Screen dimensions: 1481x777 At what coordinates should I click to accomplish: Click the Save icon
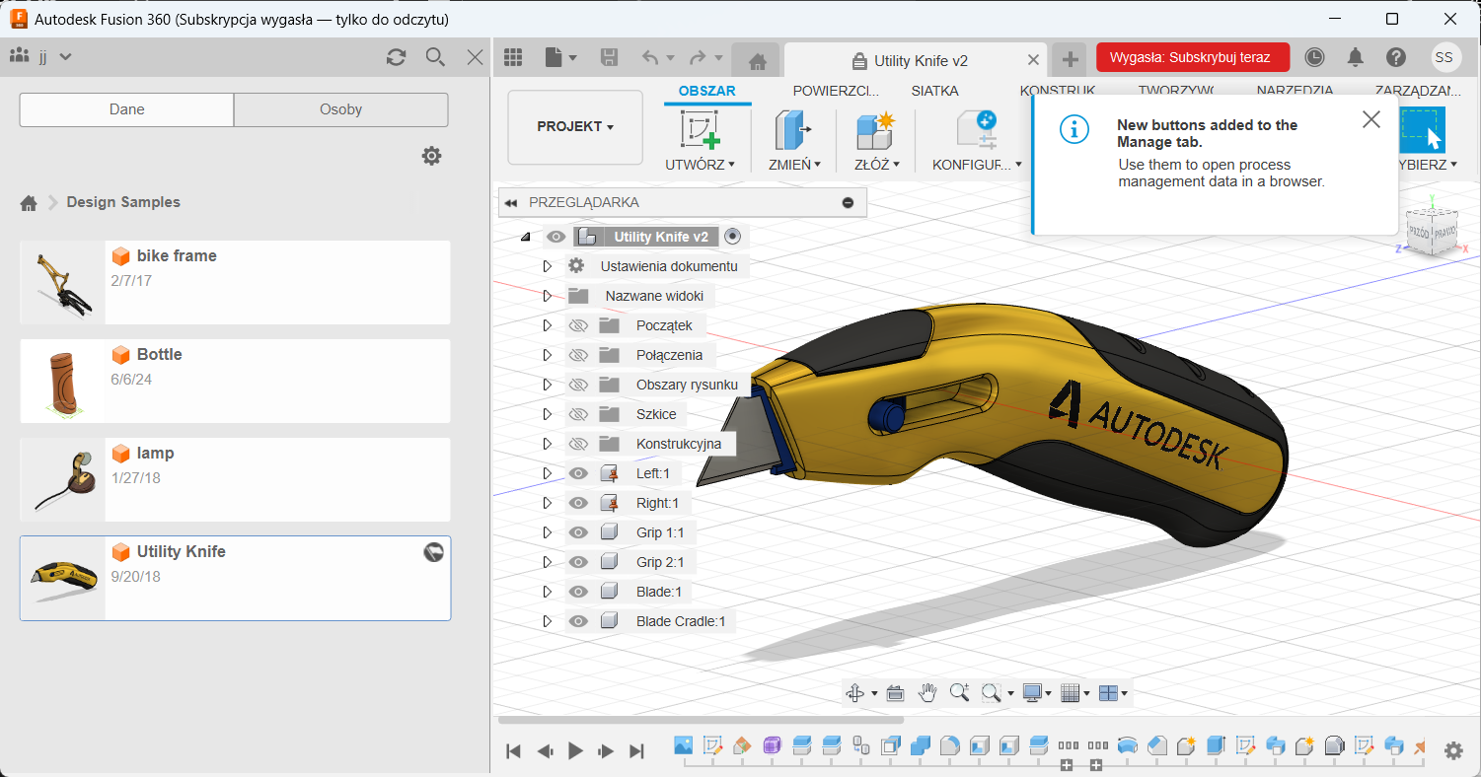click(609, 57)
